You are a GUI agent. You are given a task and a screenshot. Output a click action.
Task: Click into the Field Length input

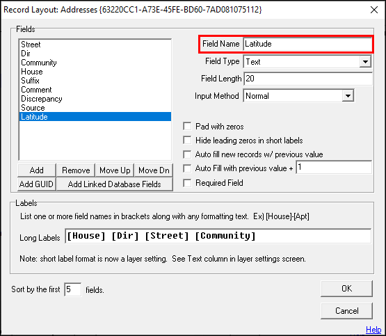[x=308, y=79]
